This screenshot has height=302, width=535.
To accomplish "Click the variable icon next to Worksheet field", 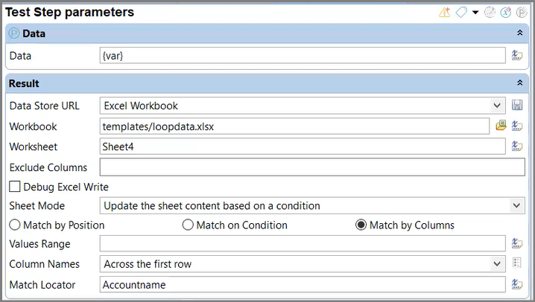I will [517, 147].
